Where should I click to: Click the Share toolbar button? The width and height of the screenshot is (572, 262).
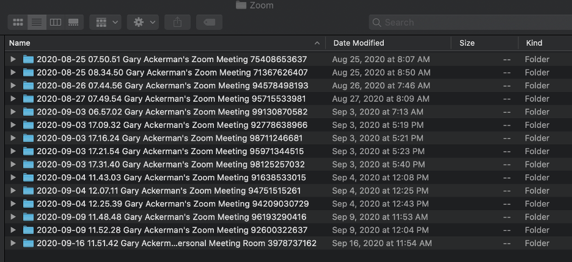coord(177,22)
